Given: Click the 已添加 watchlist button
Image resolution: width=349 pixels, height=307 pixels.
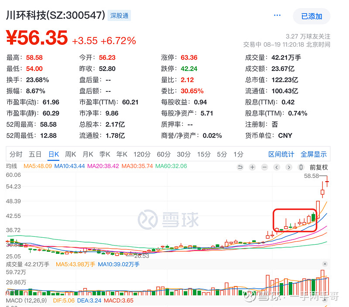Looking at the screenshot, I should (x=311, y=16).
